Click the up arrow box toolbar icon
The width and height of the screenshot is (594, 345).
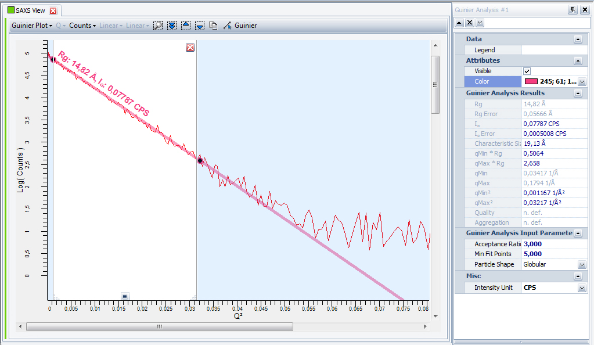[x=186, y=26]
